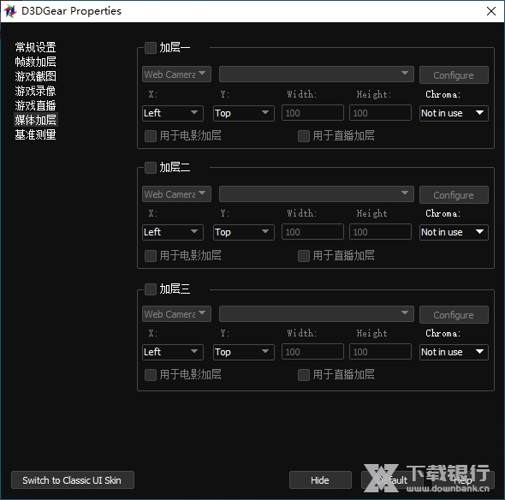The height and width of the screenshot is (500, 505).
Task: Open X position Left dropdown in 加层三
Action: (x=173, y=352)
